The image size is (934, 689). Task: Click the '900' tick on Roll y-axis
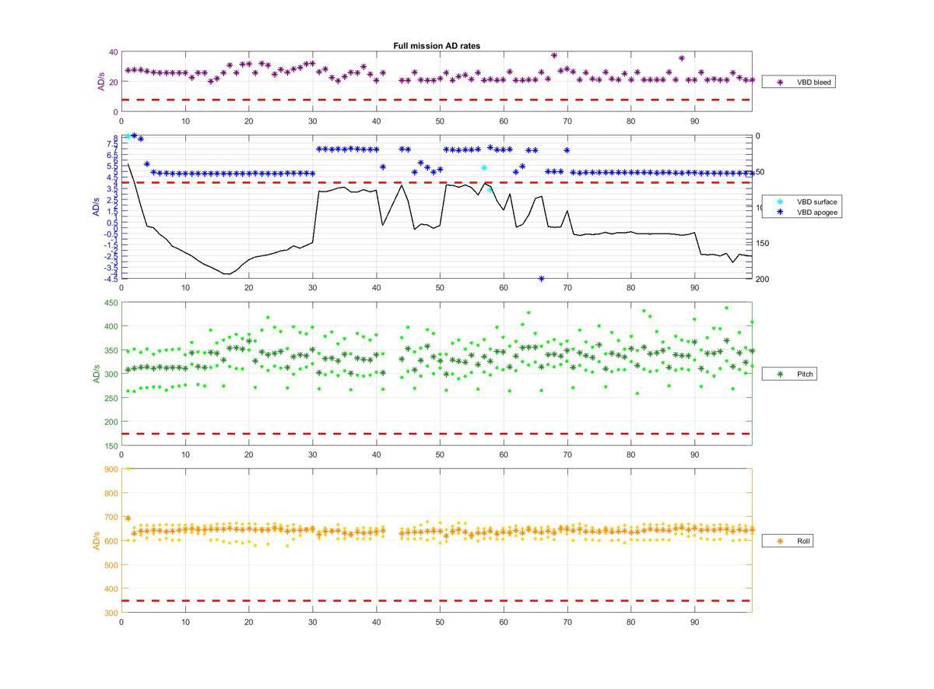112,469
